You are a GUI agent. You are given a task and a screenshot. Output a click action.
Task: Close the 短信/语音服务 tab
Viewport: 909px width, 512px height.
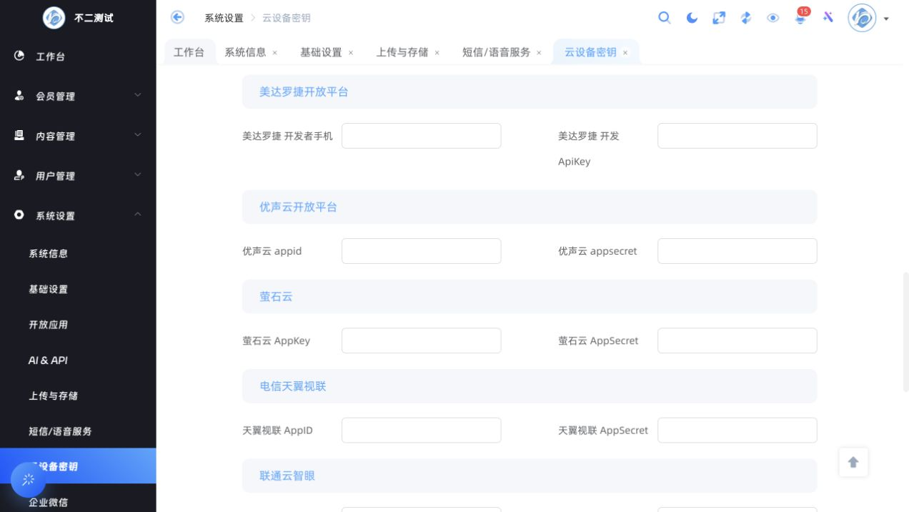539,53
